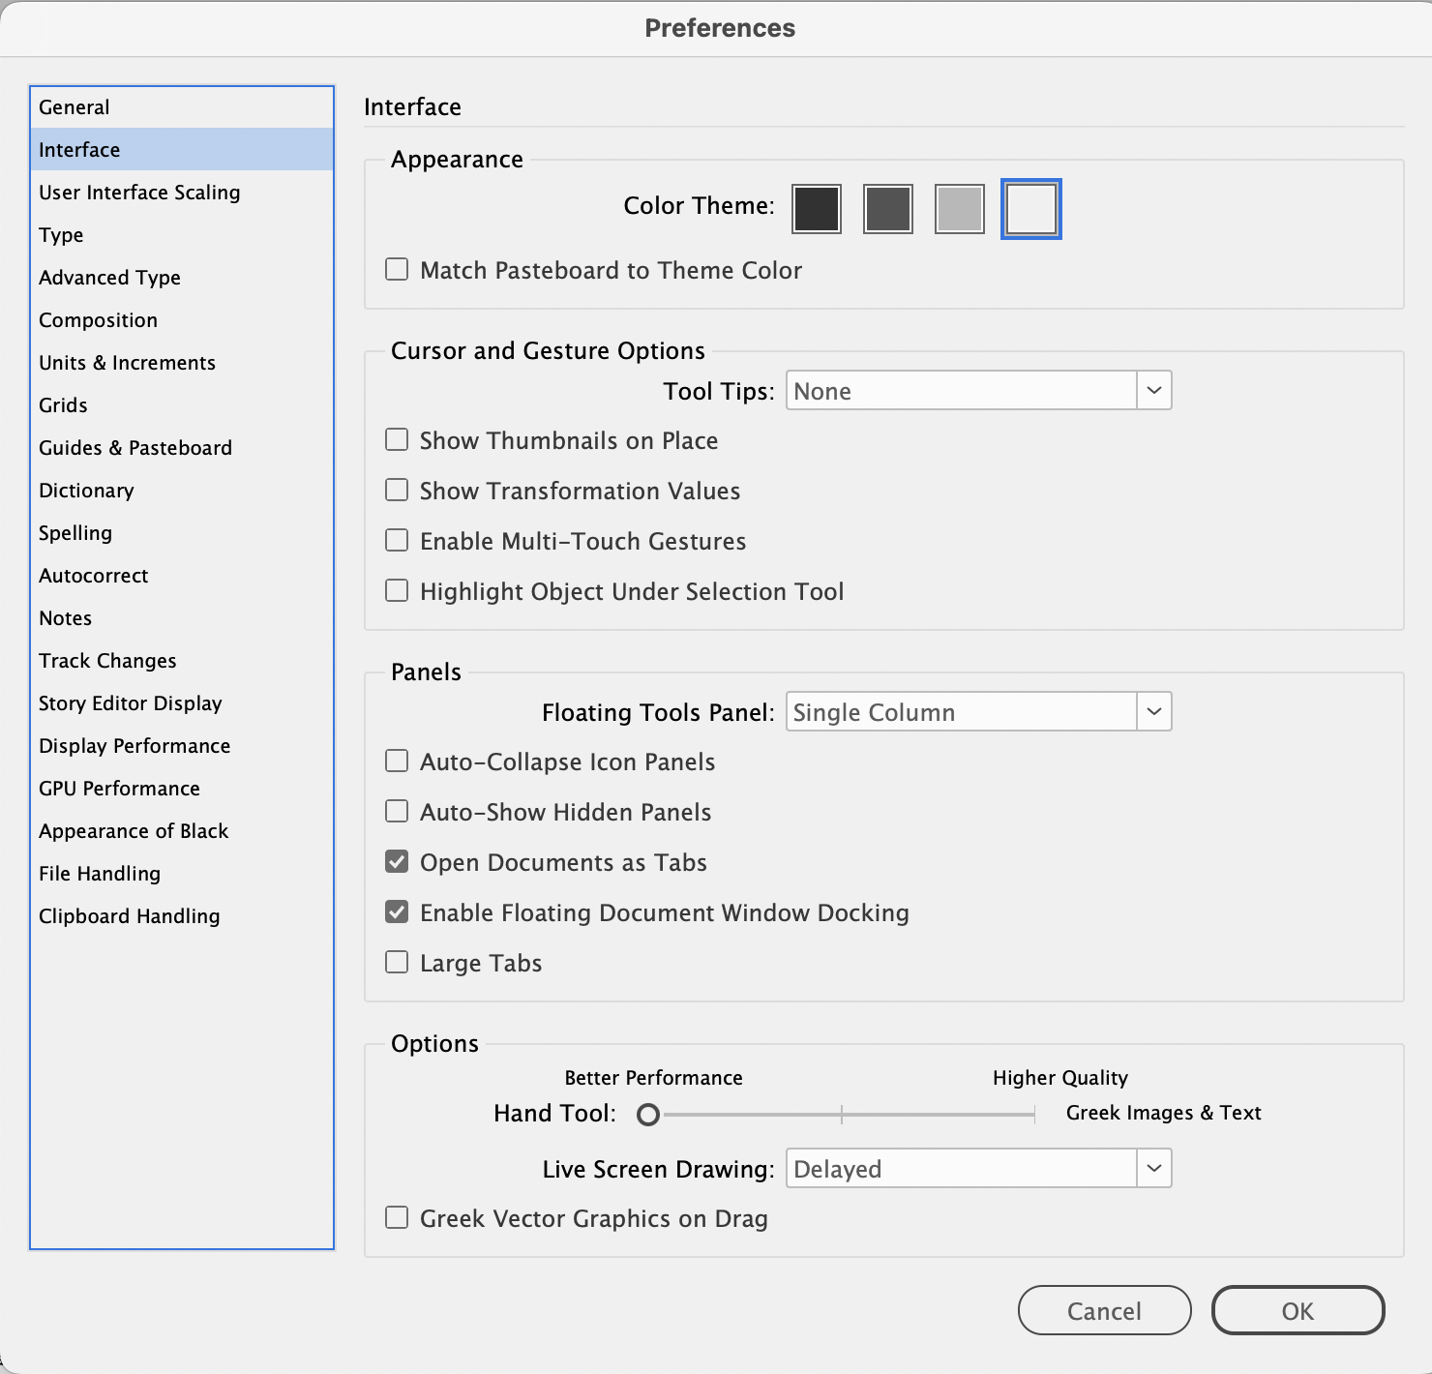
Task: Click OK to save preferences
Action: (x=1298, y=1310)
